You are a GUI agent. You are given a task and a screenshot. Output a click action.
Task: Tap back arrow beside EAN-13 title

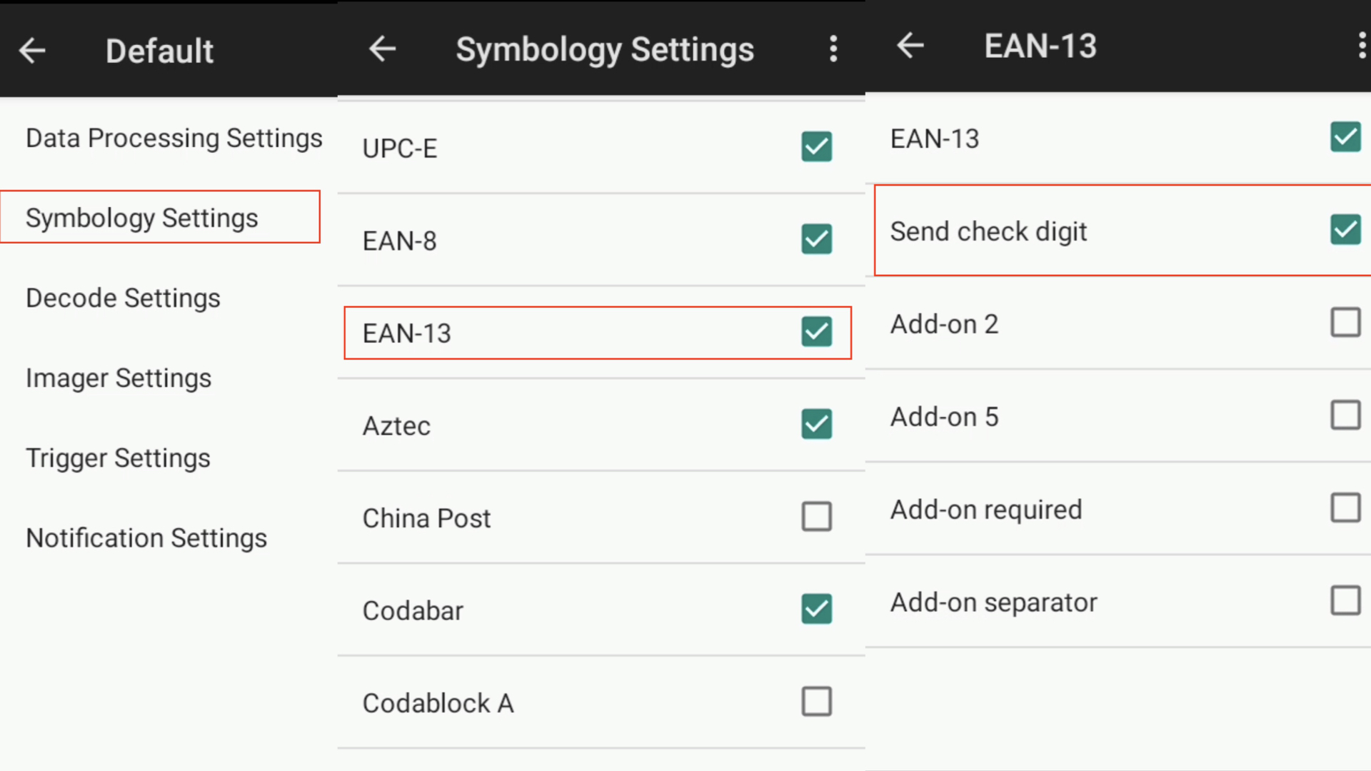pos(910,45)
